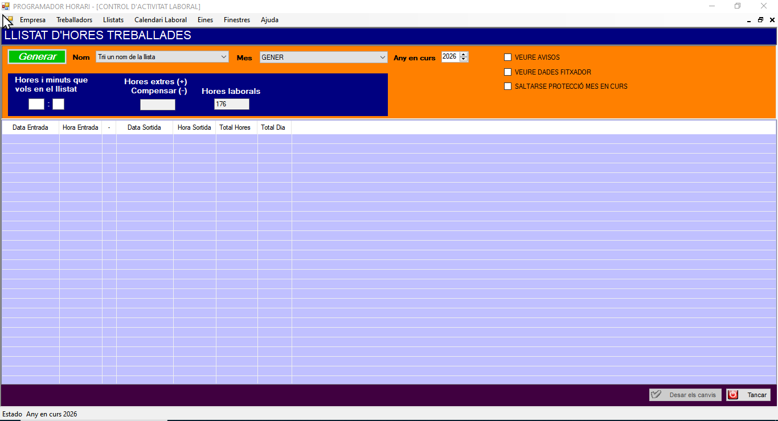The image size is (778, 421).
Task: Click the red power icon on Tancar
Action: point(733,395)
